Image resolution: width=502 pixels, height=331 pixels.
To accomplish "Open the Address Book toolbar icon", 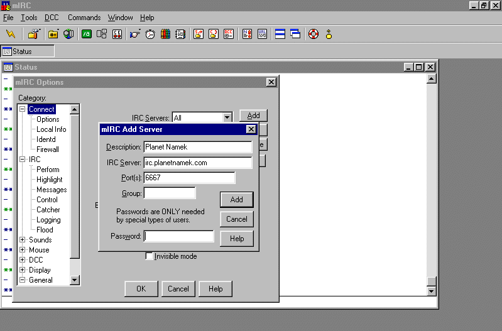I will 180,34.
